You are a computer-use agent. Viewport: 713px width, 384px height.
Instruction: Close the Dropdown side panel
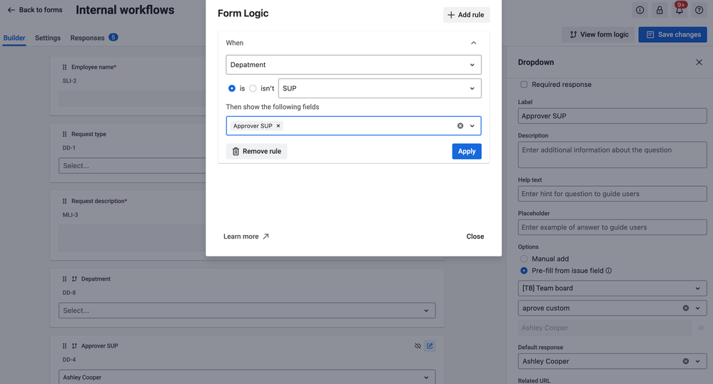699,62
